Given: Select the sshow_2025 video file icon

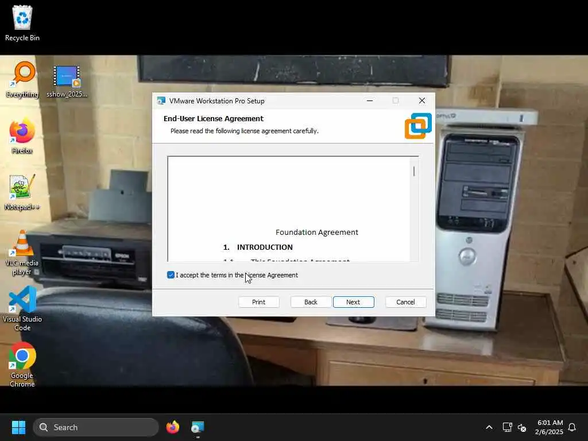Looking at the screenshot, I should [x=67, y=82].
